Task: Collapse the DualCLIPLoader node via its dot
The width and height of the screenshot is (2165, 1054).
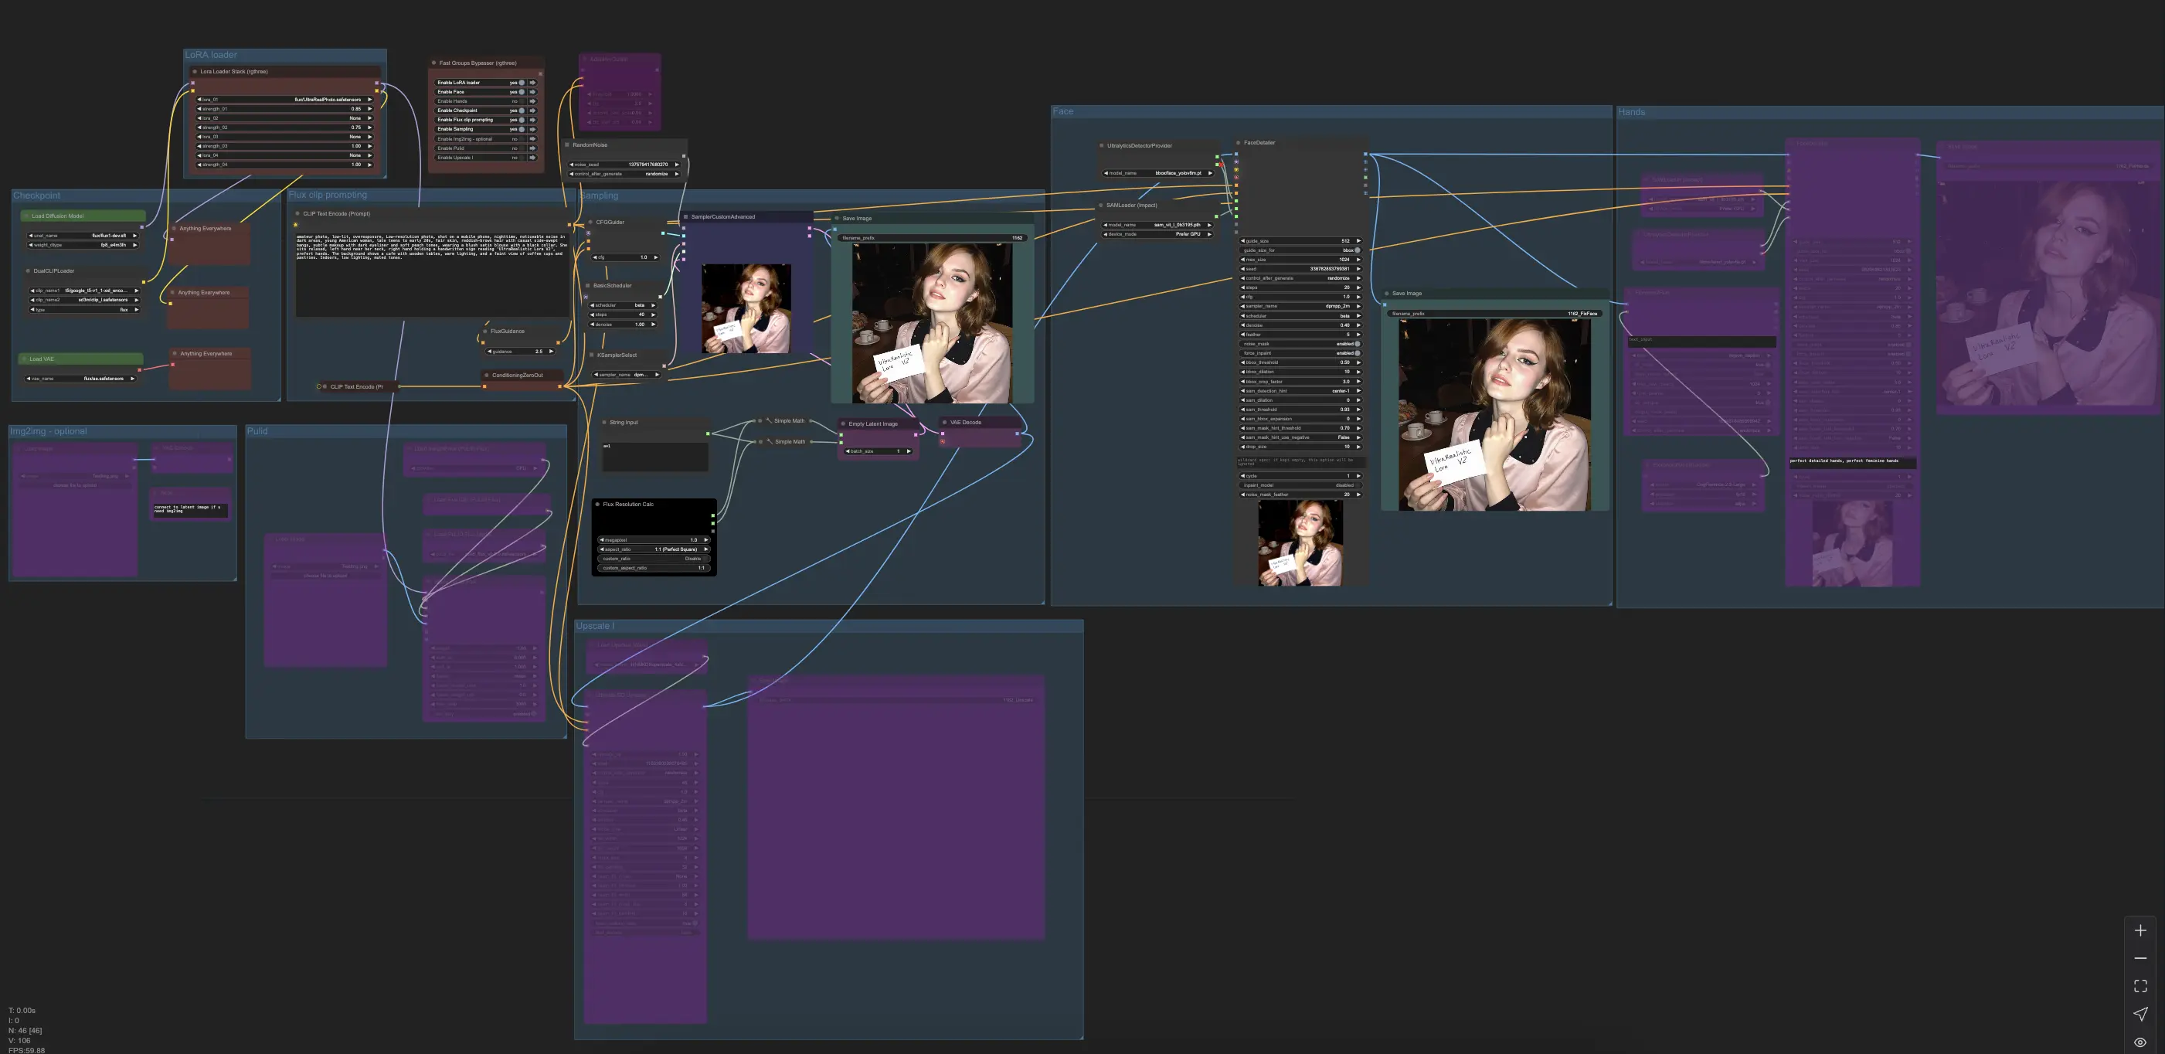Action: (x=28, y=270)
